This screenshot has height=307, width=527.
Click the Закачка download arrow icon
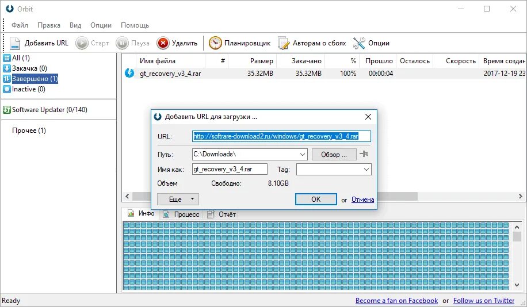(7, 68)
